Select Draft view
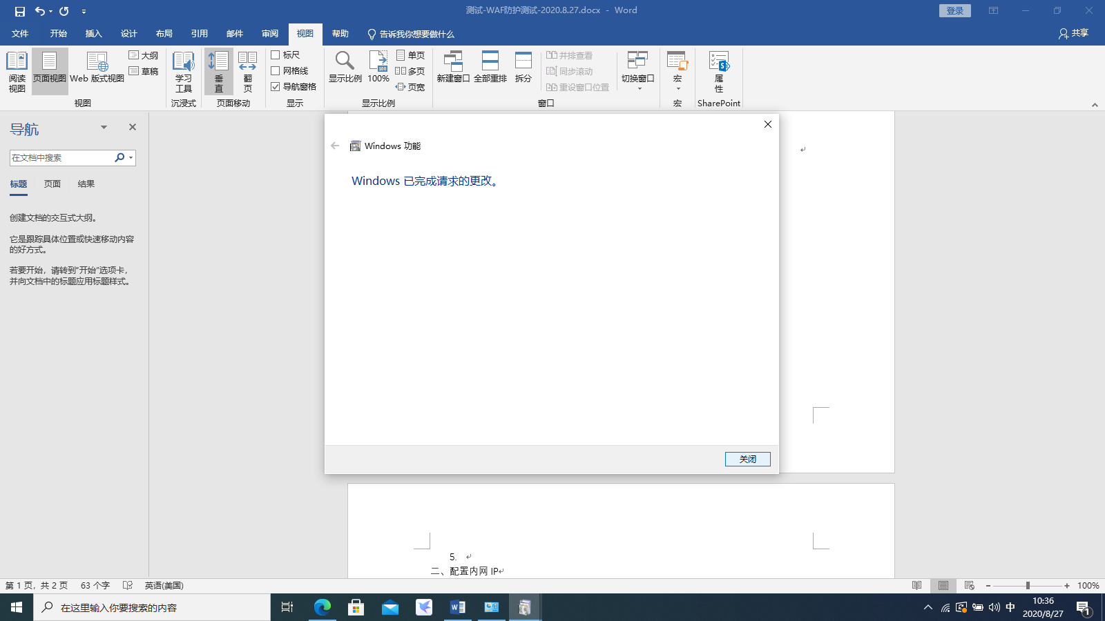Screen dimensions: 1105x621 144,71
